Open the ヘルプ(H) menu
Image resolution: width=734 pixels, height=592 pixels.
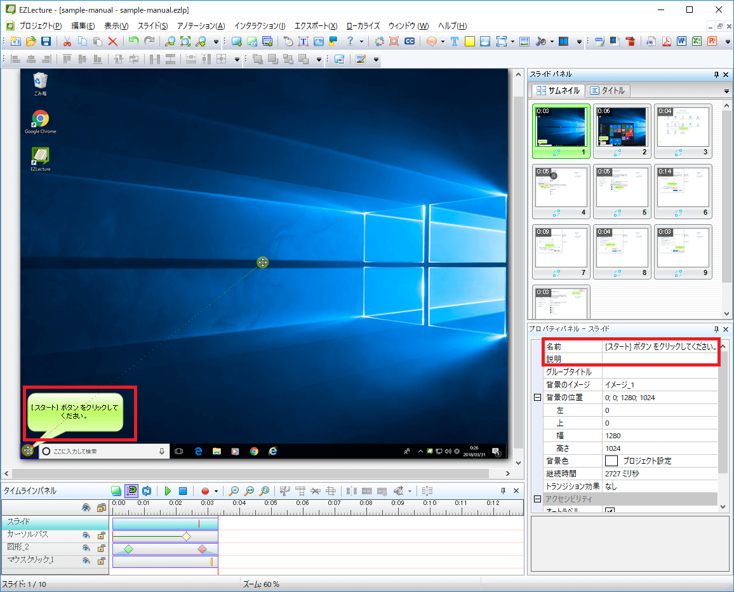coord(452,26)
